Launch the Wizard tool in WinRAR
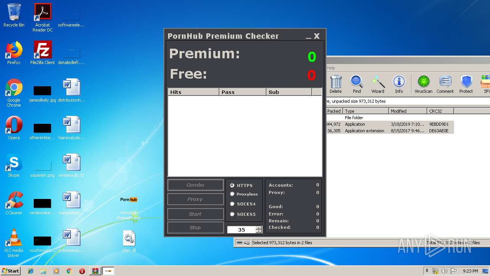Viewport: 490px width, 276px height. (x=378, y=84)
